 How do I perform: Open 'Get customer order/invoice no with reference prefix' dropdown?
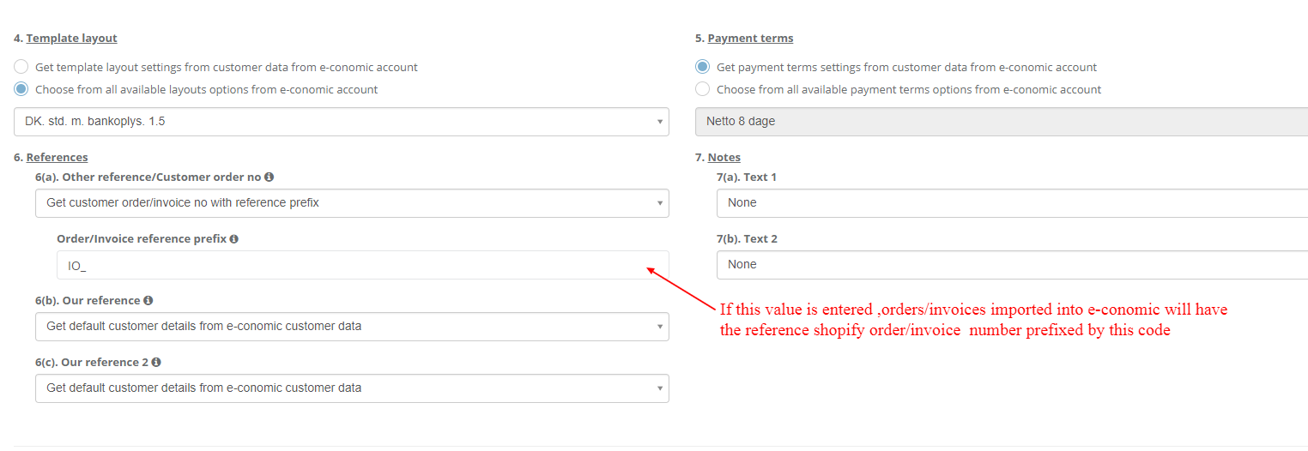(352, 203)
